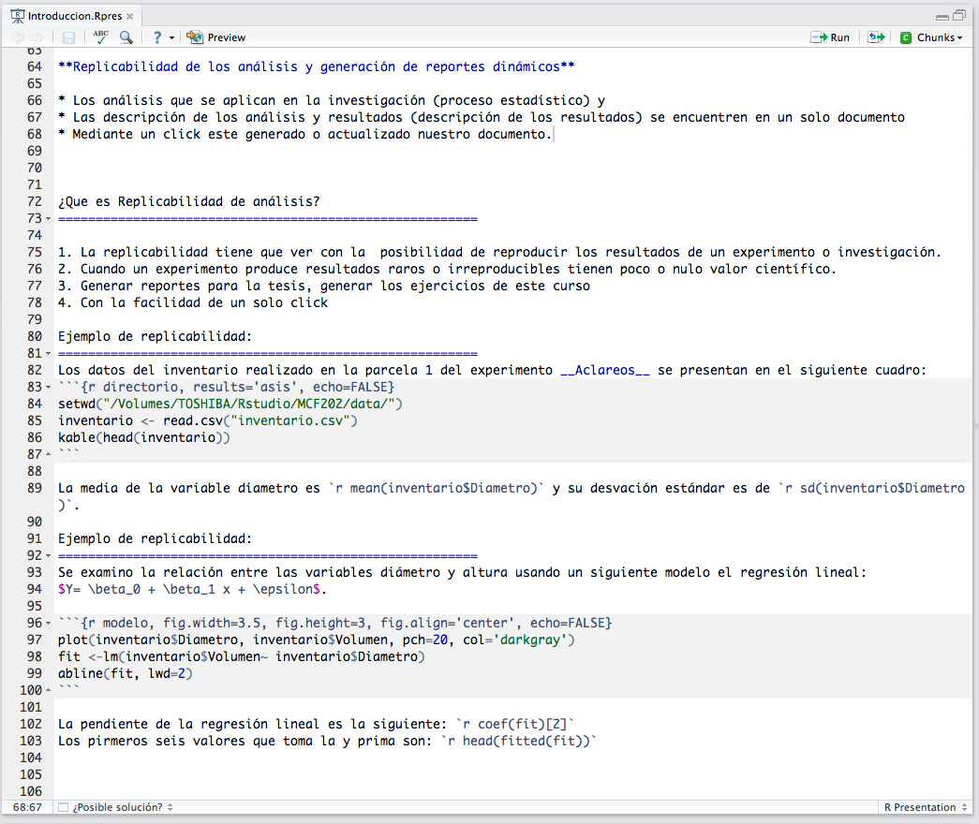The image size is (979, 824).
Task: Click inline code `r mean(inventario$Diametro)`
Action: coord(438,488)
